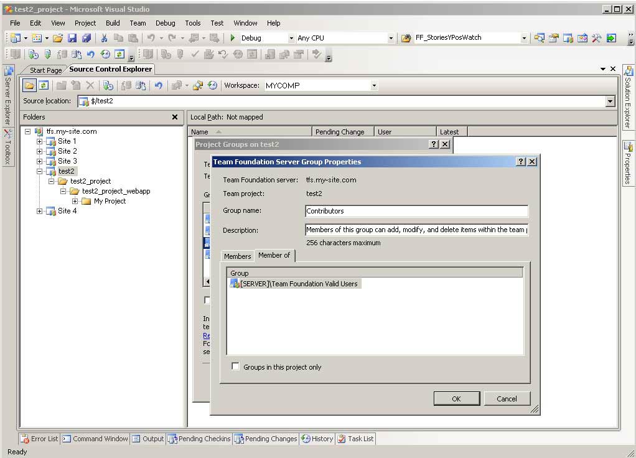
Task: Open the Build menu
Action: pyautogui.click(x=113, y=23)
